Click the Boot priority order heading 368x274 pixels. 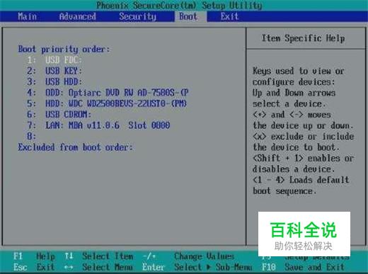pos(64,50)
